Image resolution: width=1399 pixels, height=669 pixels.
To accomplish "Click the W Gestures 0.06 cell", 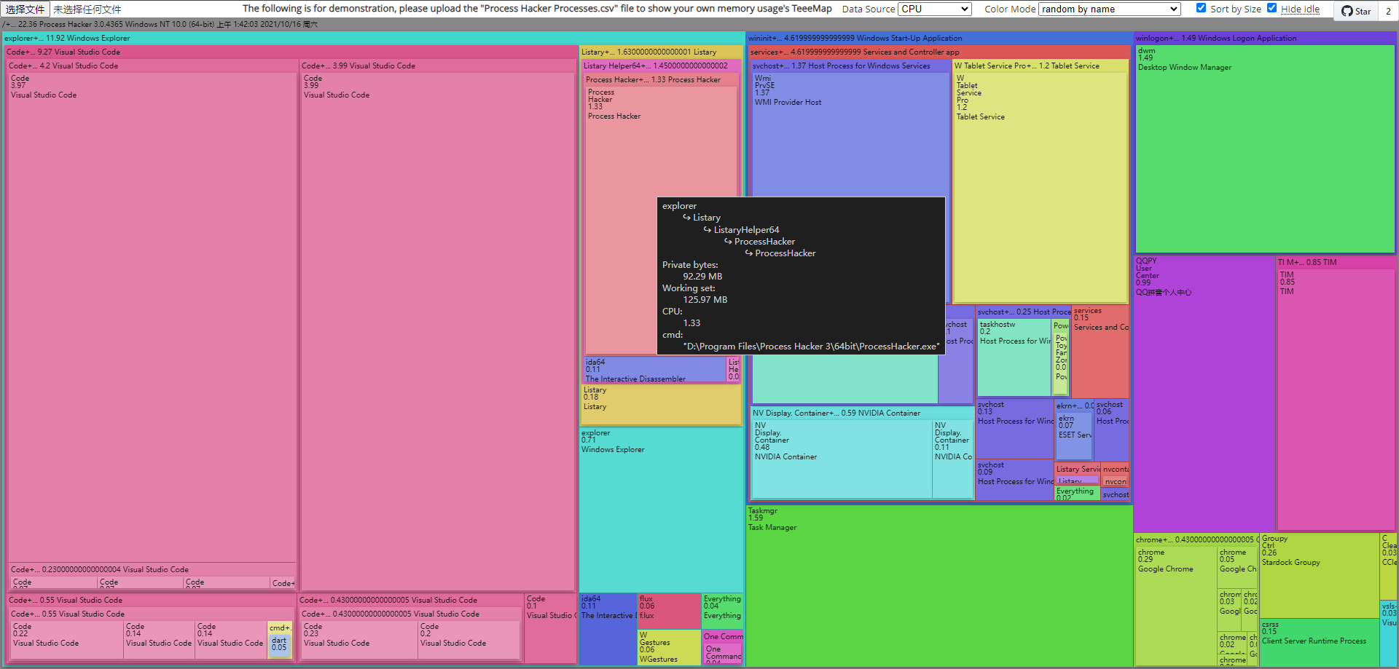I will pos(669,647).
